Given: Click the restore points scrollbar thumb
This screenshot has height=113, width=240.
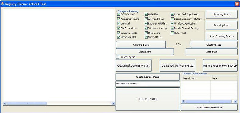Looking at the screenshot, I should click(x=208, y=101).
